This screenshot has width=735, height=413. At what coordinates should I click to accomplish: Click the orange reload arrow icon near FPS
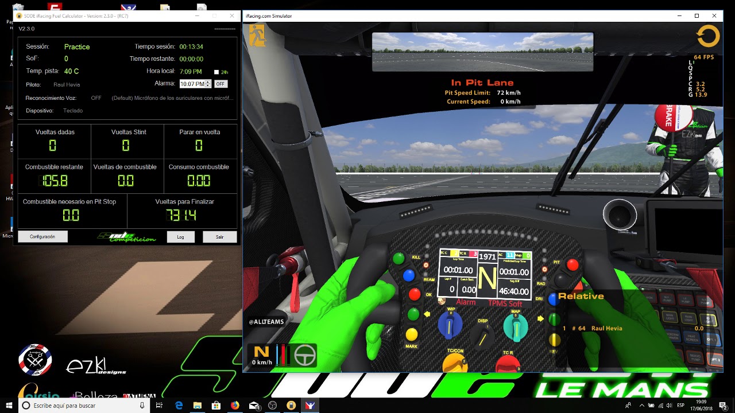707,36
